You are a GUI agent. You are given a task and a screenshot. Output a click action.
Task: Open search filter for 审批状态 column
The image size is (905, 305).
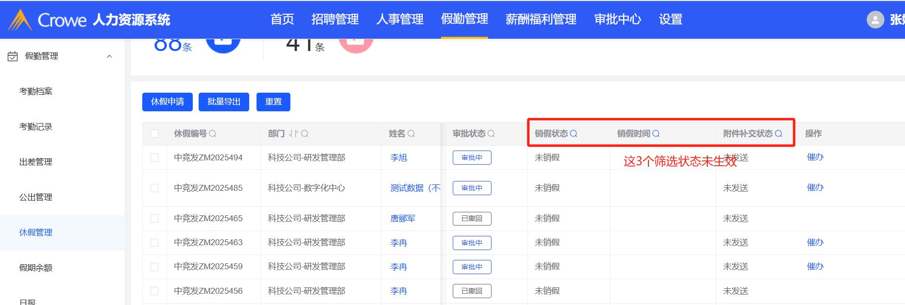(x=491, y=133)
